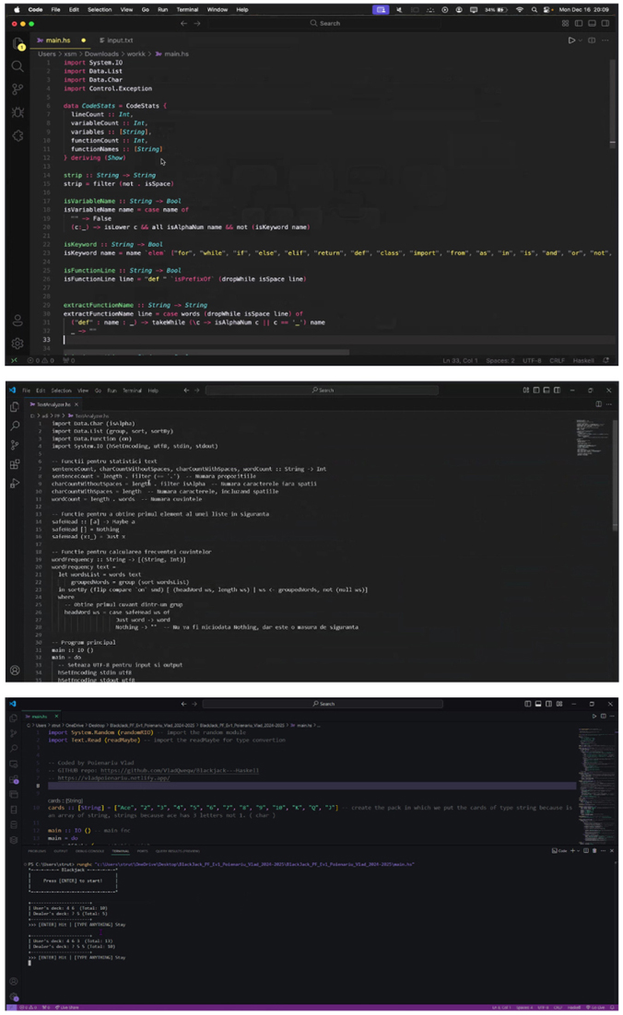Switch to the input.txt editor tab

(118, 41)
